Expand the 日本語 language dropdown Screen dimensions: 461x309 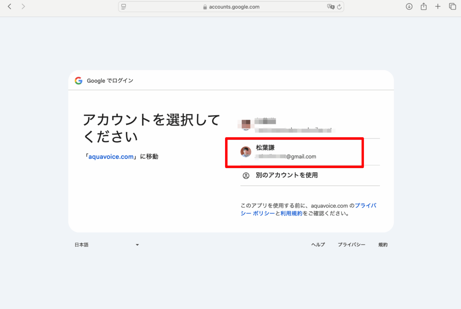[x=82, y=245]
